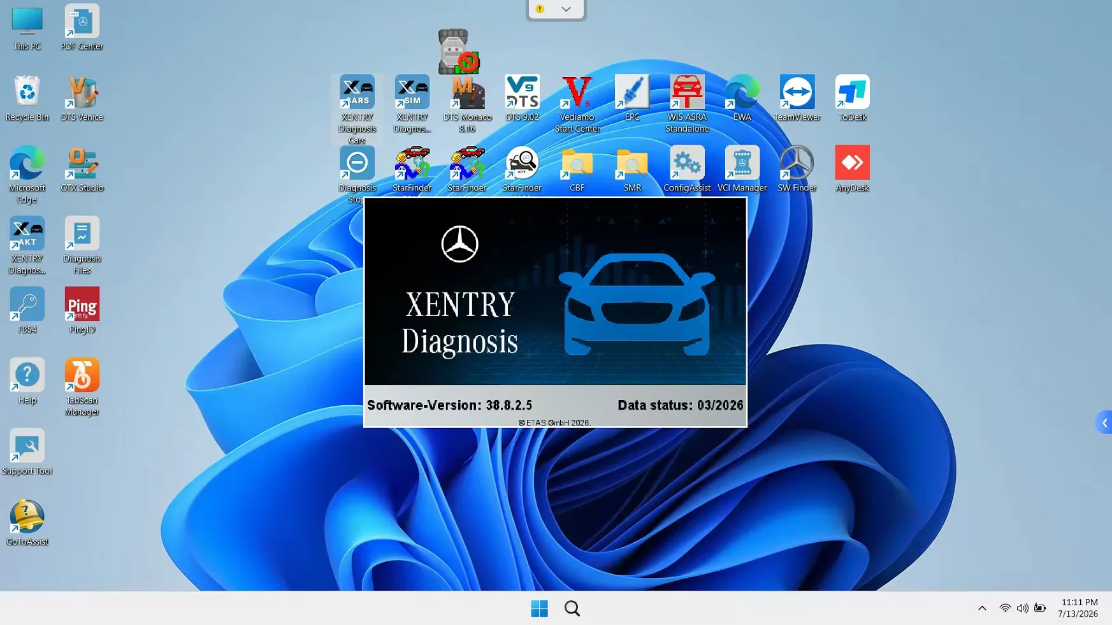
Task: Open This PC icon
Action: click(x=27, y=22)
